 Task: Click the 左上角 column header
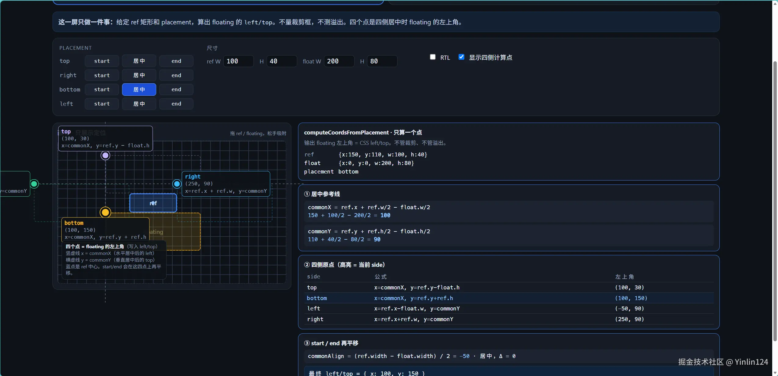pyautogui.click(x=624, y=277)
